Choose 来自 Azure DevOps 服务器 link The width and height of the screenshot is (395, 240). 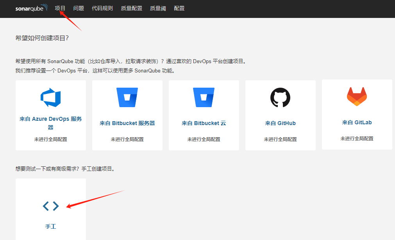point(51,123)
